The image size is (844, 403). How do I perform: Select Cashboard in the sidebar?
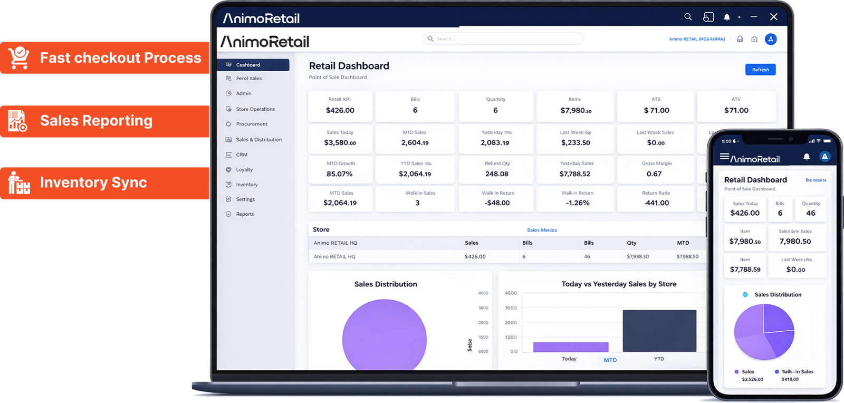(253, 65)
